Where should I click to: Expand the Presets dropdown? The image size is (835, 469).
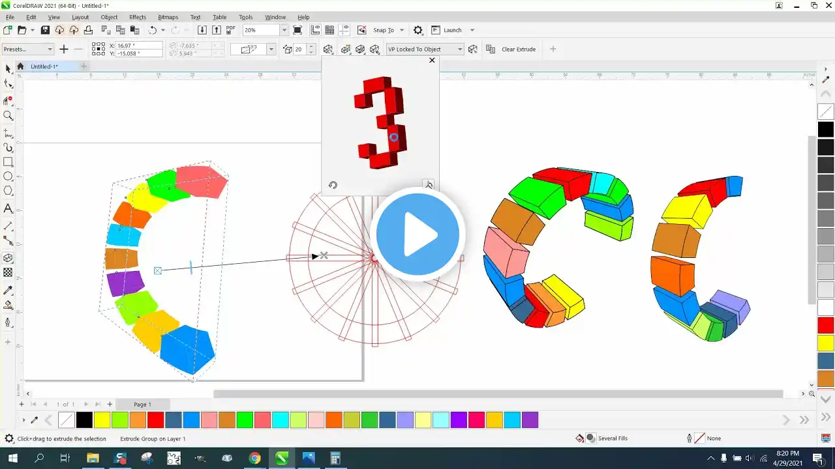50,50
